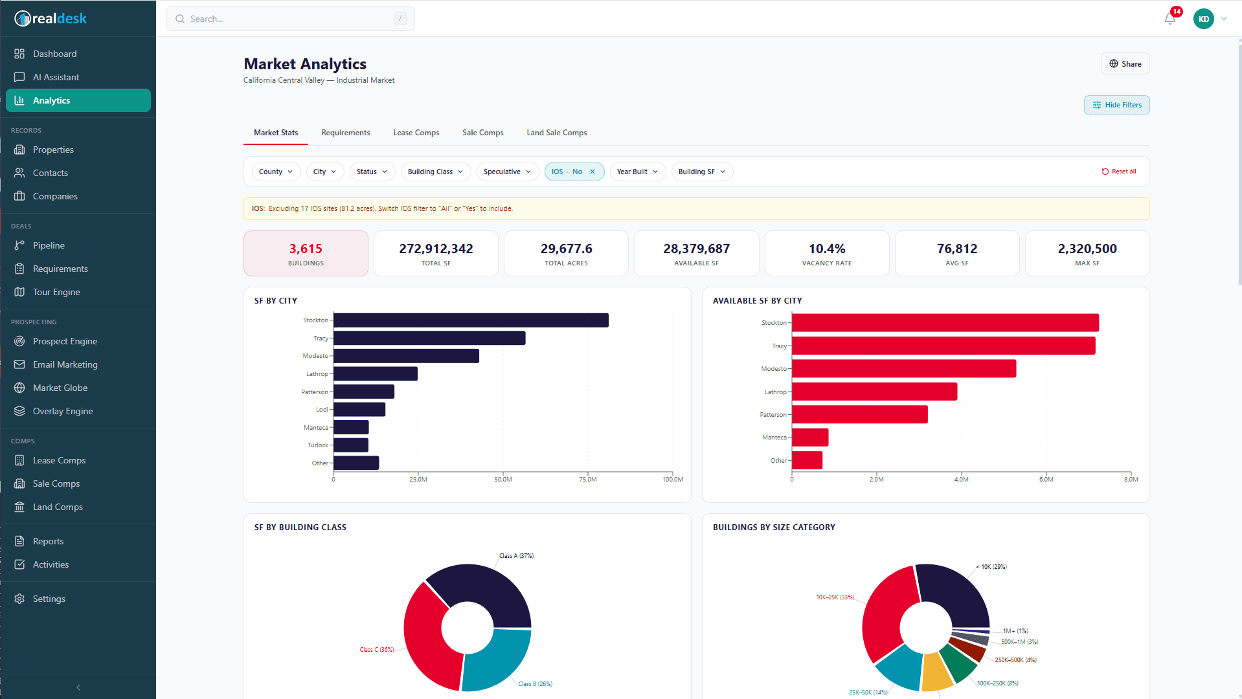The image size is (1242, 699).
Task: Select the Available SF stat card
Action: point(697,254)
